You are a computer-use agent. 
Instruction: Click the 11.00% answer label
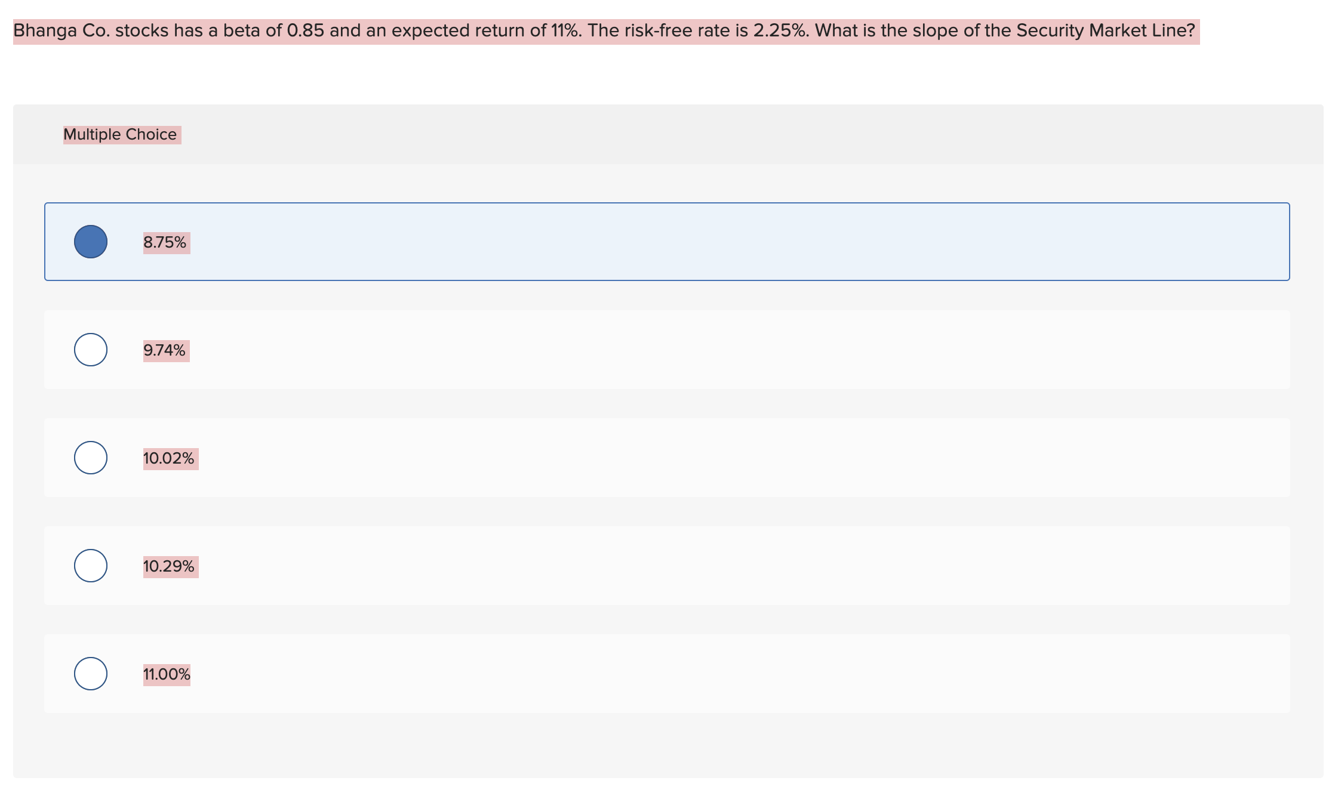click(x=167, y=674)
